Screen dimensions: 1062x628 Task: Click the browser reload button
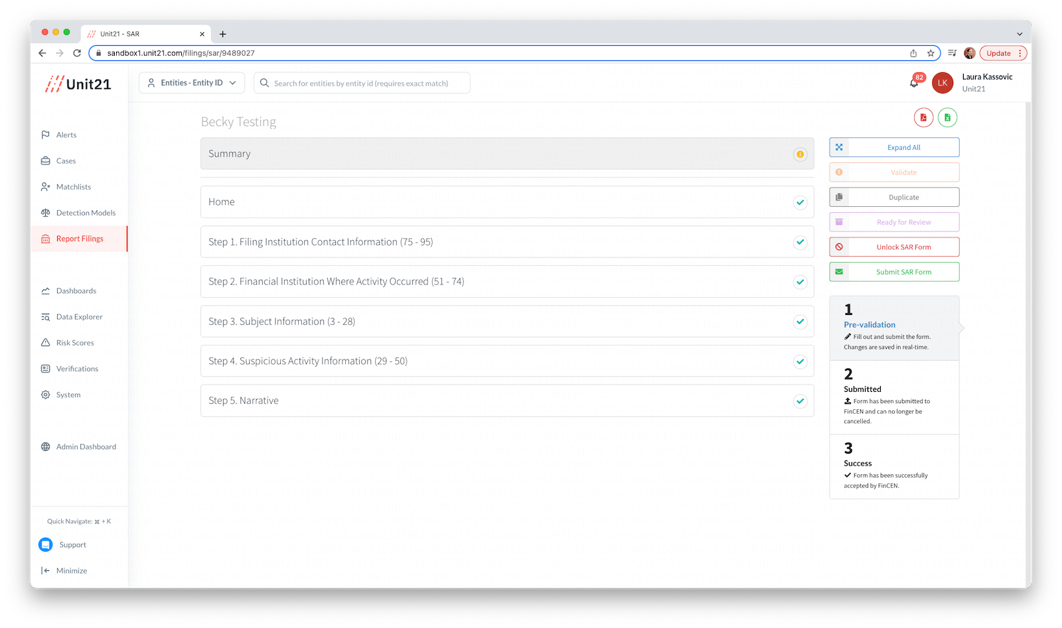[77, 53]
